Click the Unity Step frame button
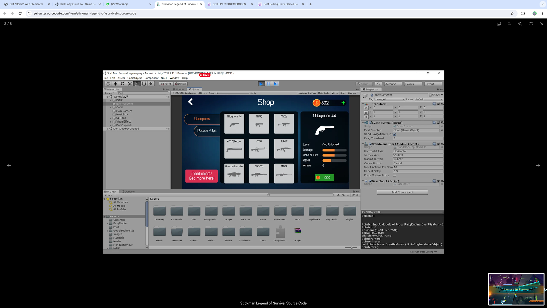This screenshot has height=308, width=547. (x=276, y=84)
